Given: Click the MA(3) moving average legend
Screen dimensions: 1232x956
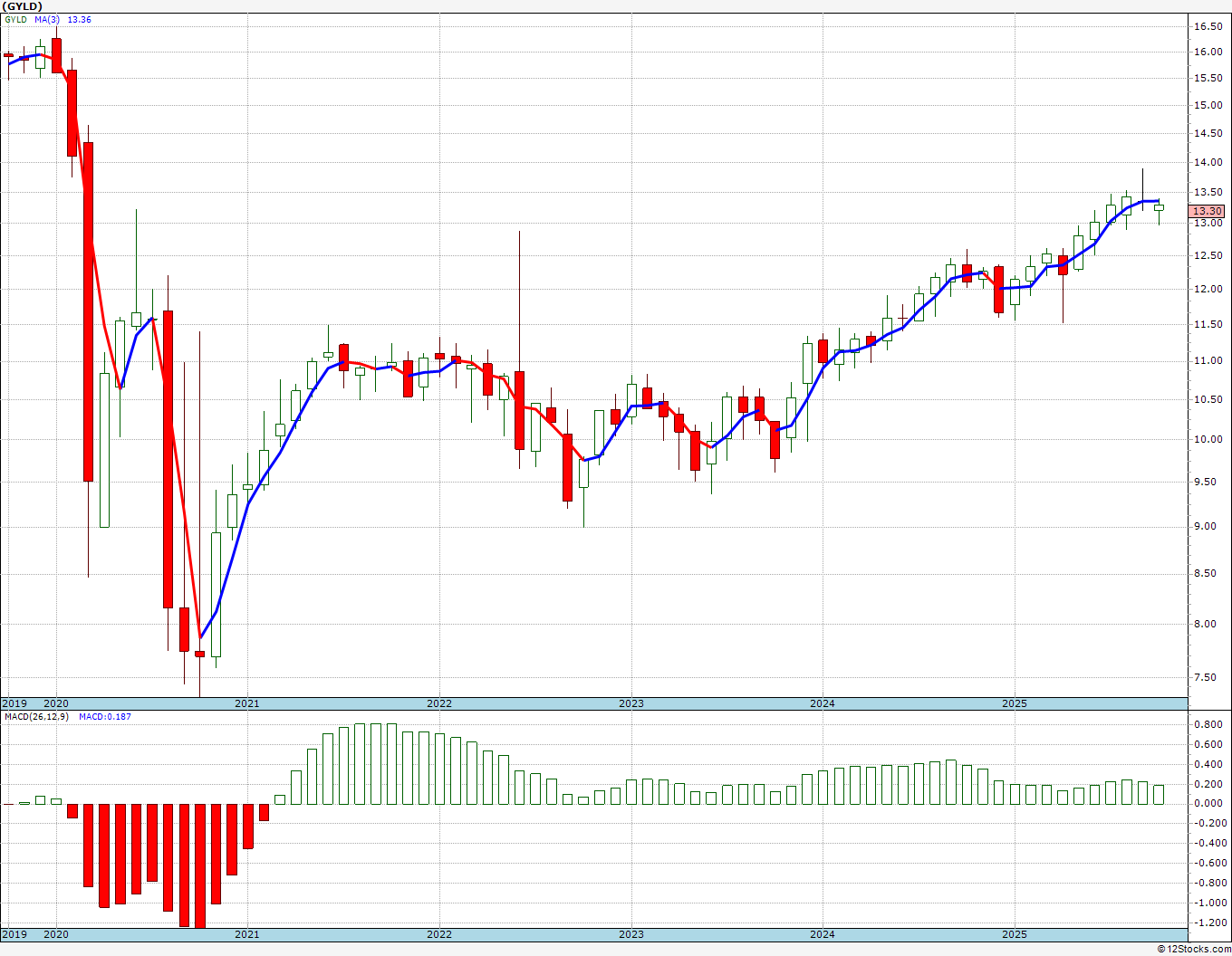Looking at the screenshot, I should tap(47, 19).
